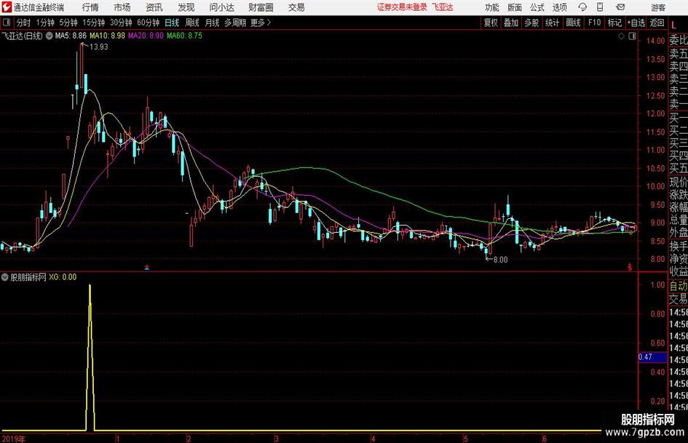
Task: Open the 发现 menu
Action: tap(186, 7)
